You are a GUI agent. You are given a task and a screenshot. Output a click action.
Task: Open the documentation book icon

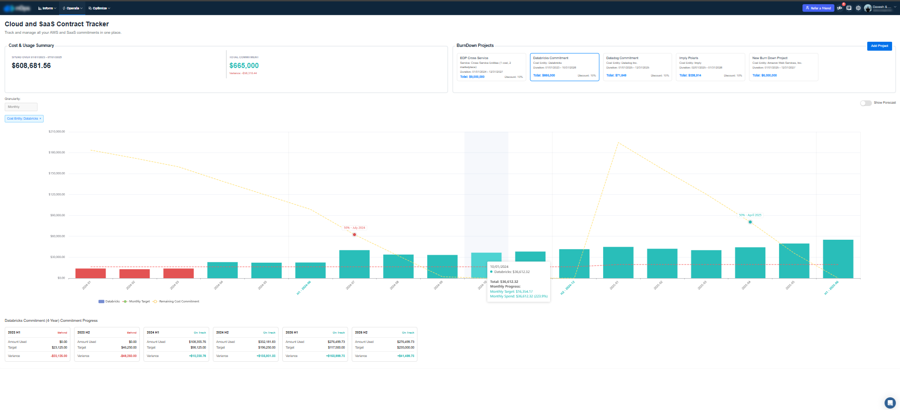[849, 8]
